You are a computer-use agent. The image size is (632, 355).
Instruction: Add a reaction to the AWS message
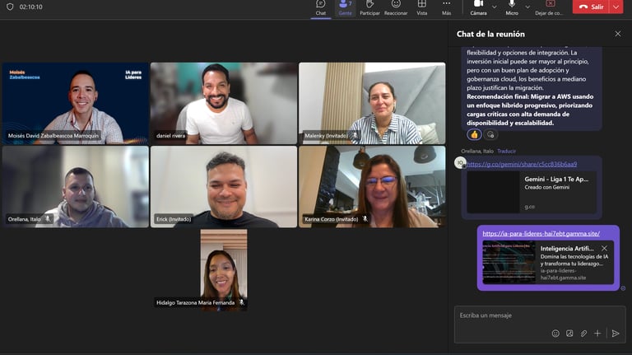point(490,134)
